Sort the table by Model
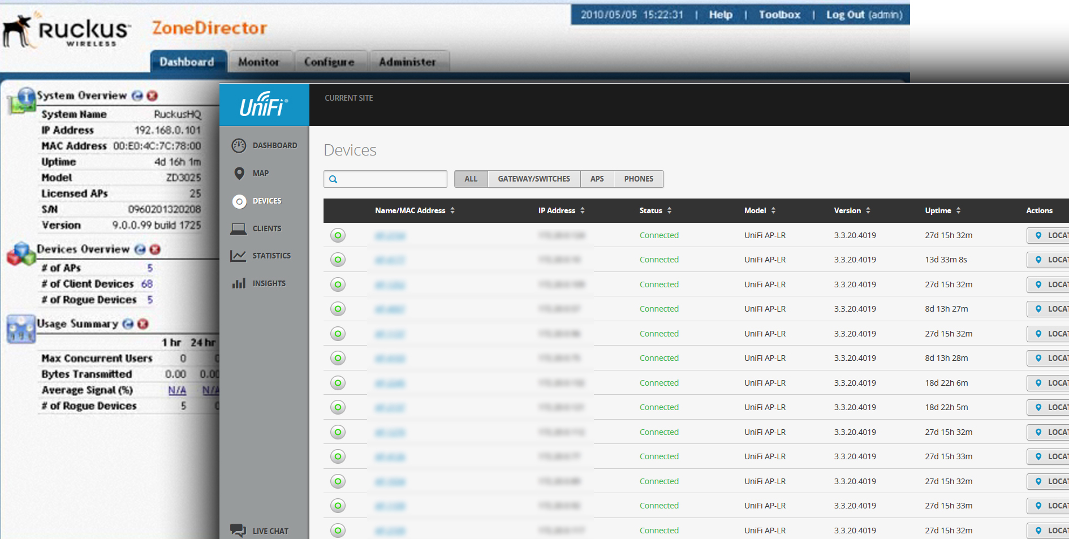This screenshot has width=1069, height=539. pos(760,210)
